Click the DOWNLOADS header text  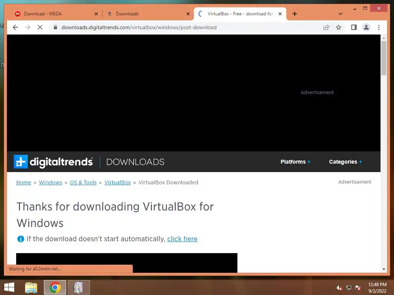(x=135, y=162)
